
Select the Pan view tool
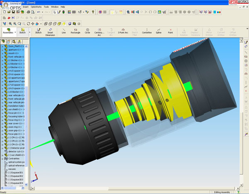(33, 24)
